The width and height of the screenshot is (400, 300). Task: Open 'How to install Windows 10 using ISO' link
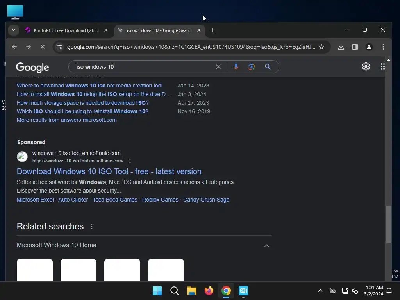94,95
